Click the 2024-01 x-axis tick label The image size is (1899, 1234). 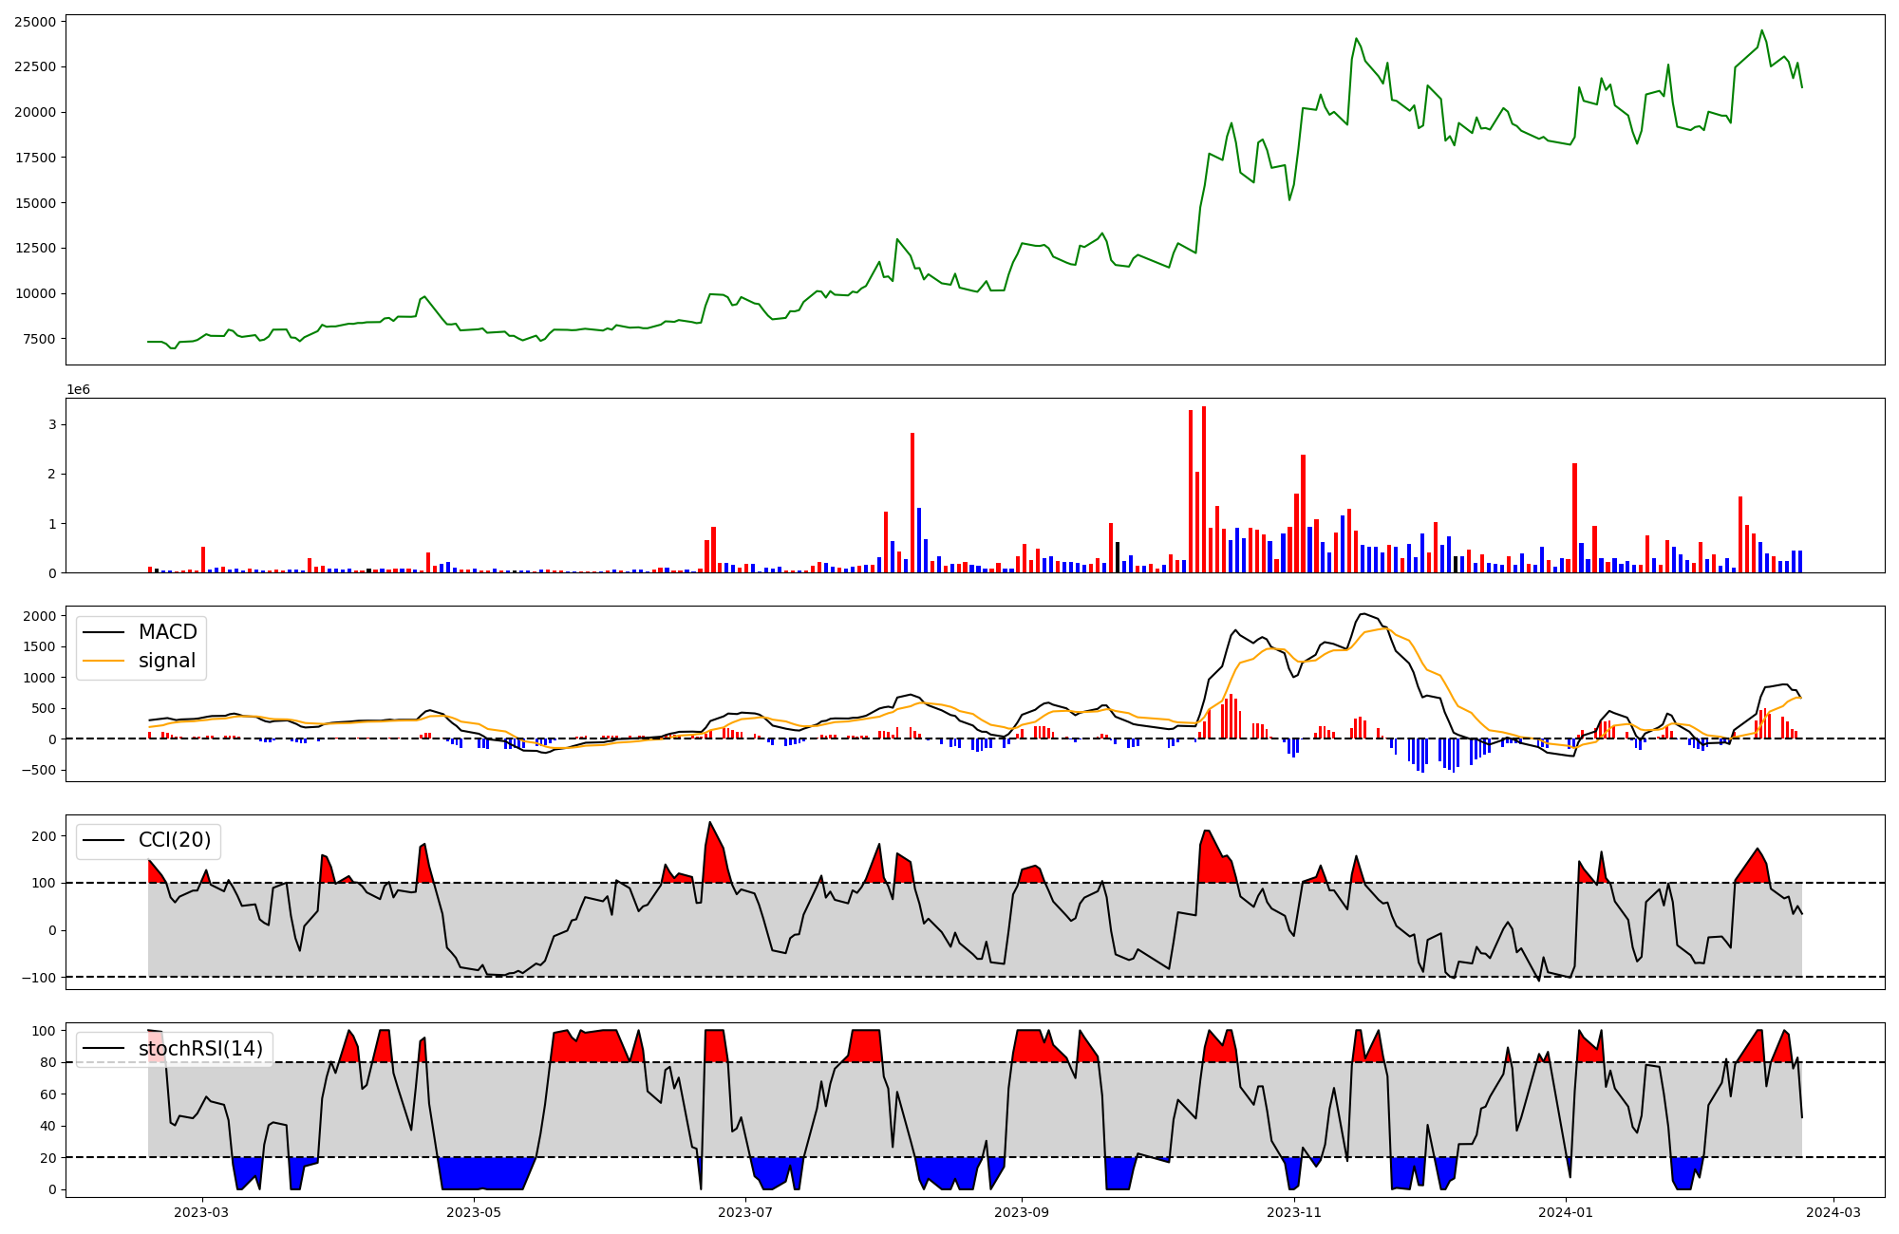(x=1566, y=1211)
